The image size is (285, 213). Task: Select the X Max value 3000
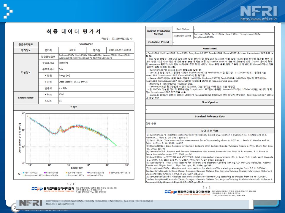tap(96, 95)
